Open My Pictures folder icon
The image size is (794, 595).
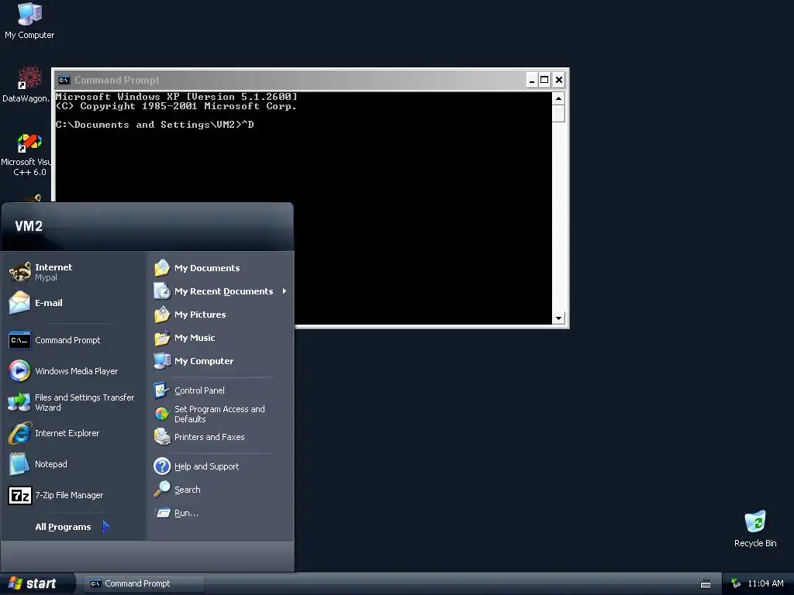click(x=162, y=315)
